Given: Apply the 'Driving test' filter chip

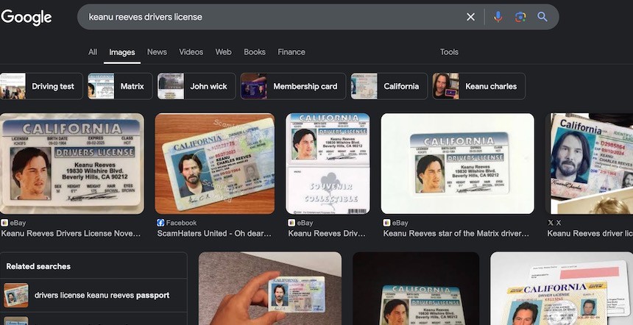Looking at the screenshot, I should point(41,86).
